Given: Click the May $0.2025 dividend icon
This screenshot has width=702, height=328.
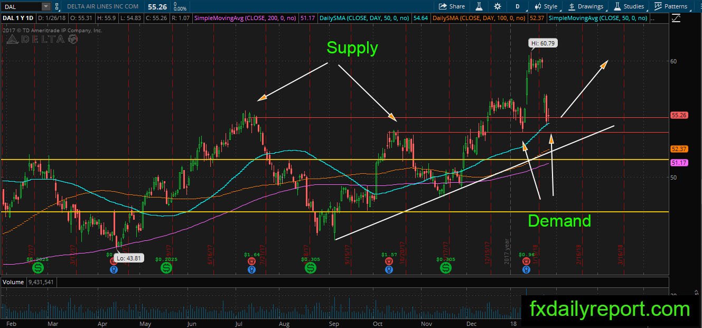Looking at the screenshot, I should click(166, 268).
